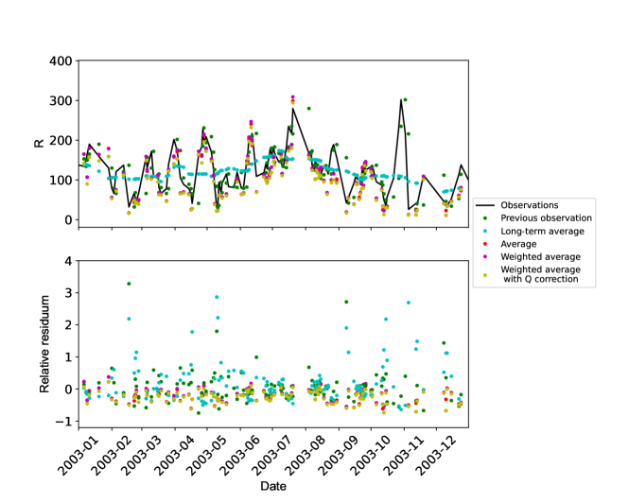The image size is (629, 503).
Task: Click the 'R' y-axis label
Action: (39, 144)
